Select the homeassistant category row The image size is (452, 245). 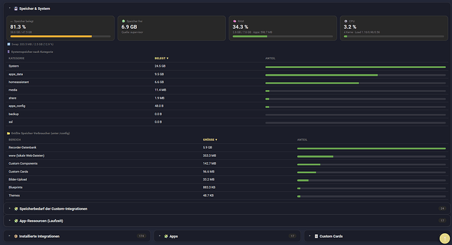(x=227, y=82)
